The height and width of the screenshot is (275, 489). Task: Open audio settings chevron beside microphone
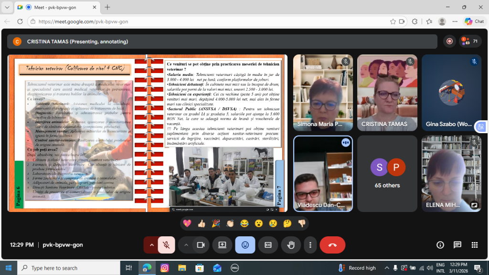(x=152, y=245)
